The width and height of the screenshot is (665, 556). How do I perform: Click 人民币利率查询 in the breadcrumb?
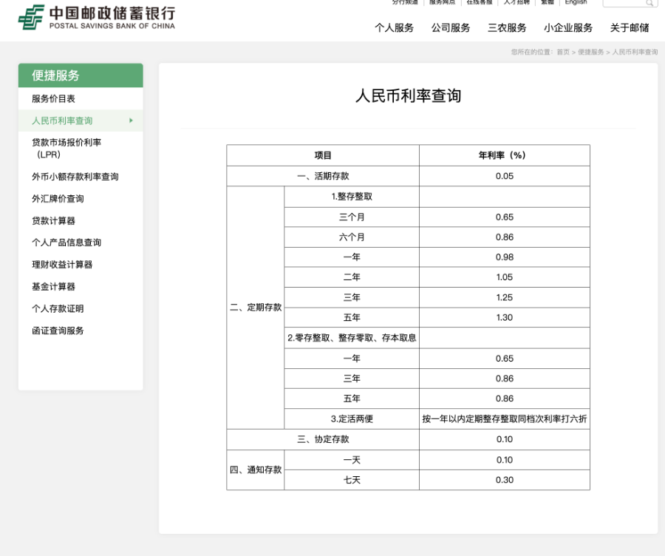[x=635, y=52]
